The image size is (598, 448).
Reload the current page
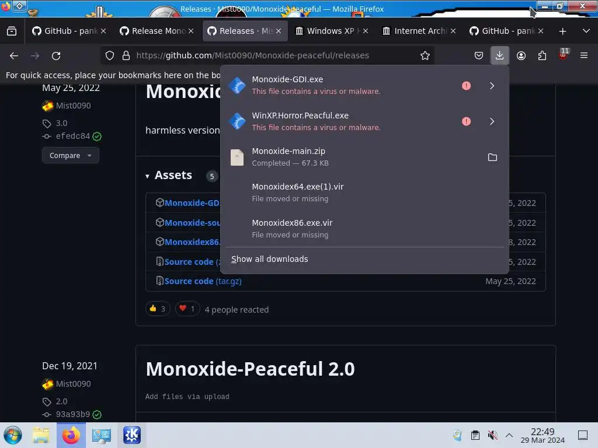(x=56, y=56)
